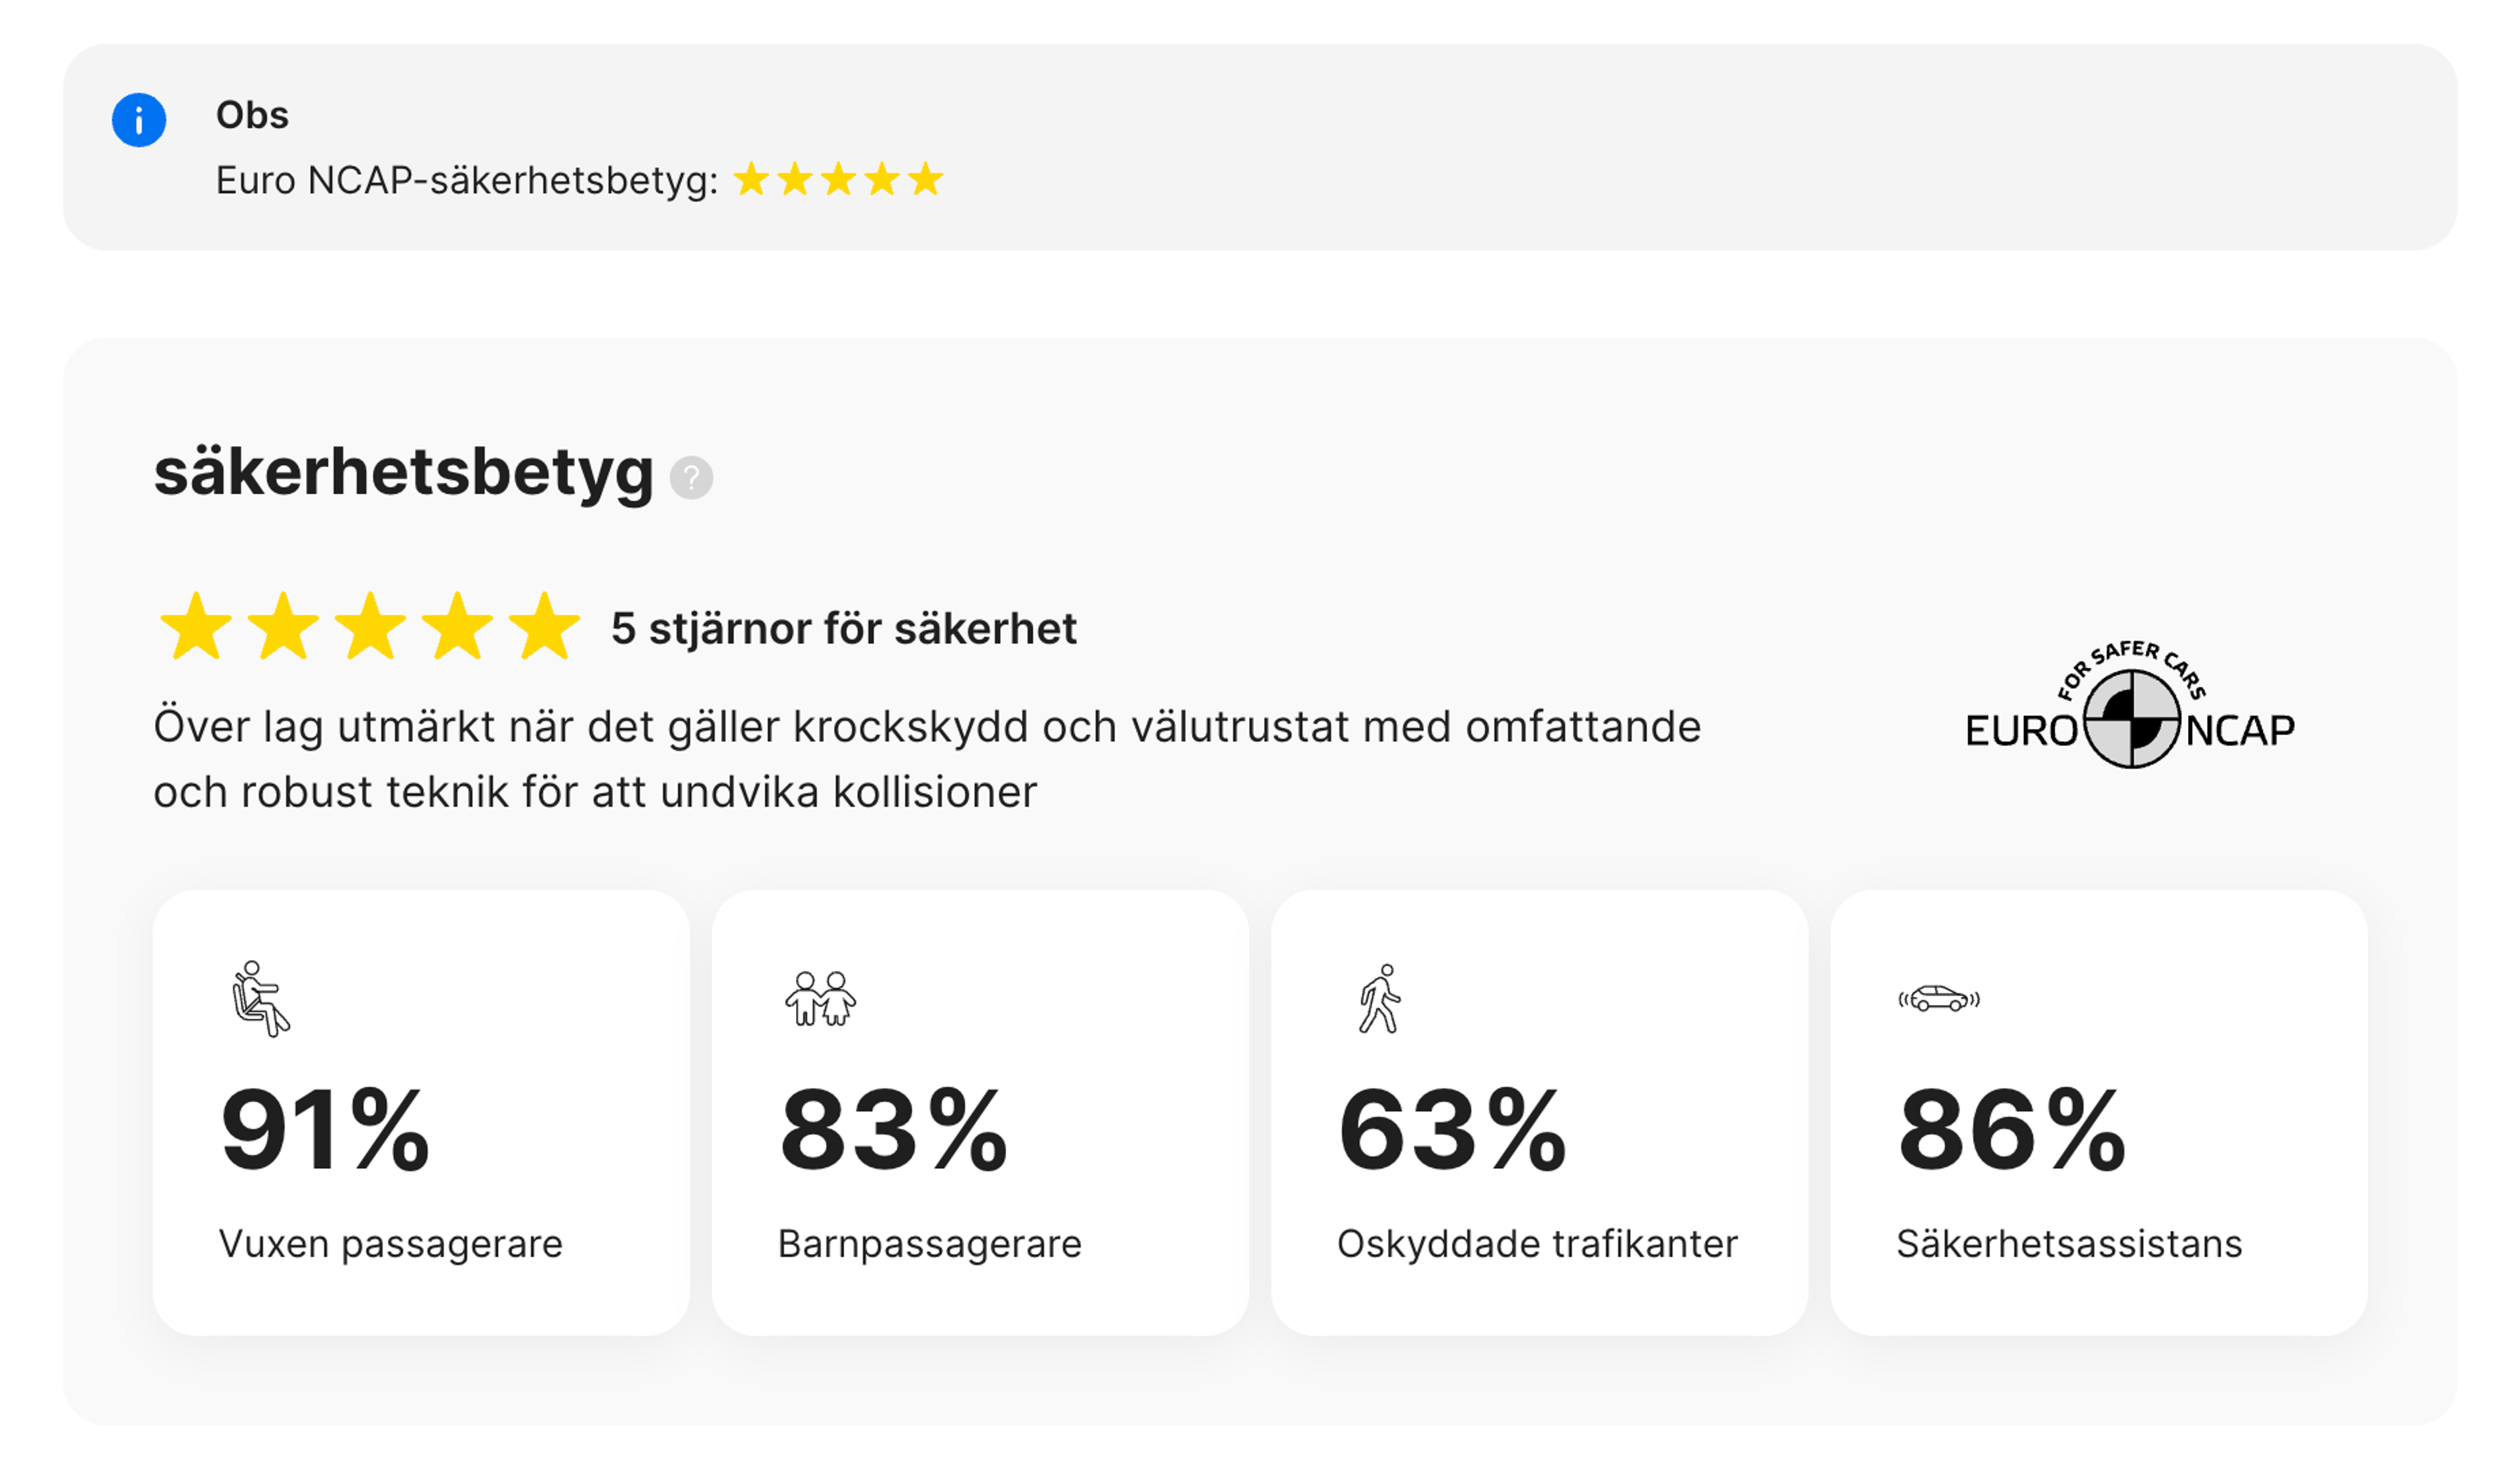Click the Vuxen passagerare label
Image resolution: width=2520 pixels, height=1466 pixels.
click(391, 1244)
